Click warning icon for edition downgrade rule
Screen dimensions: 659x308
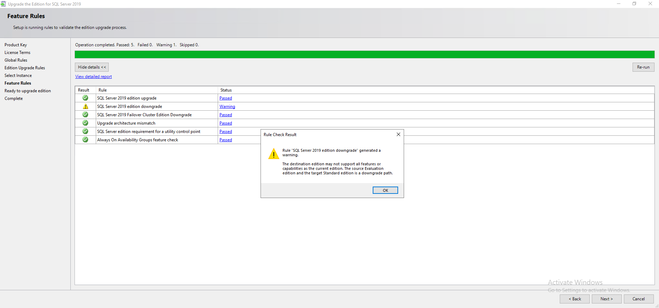click(85, 106)
